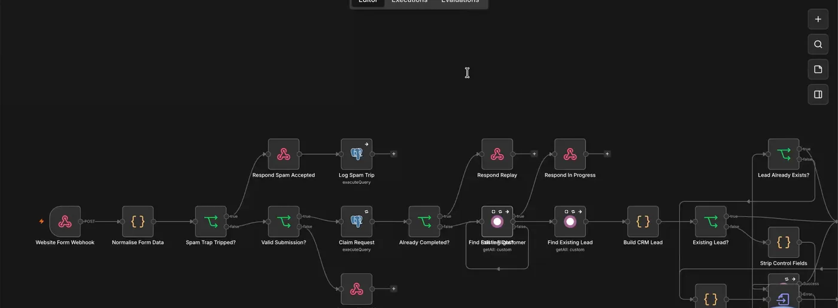Switch to the Evaluations tab

[x=460, y=2]
